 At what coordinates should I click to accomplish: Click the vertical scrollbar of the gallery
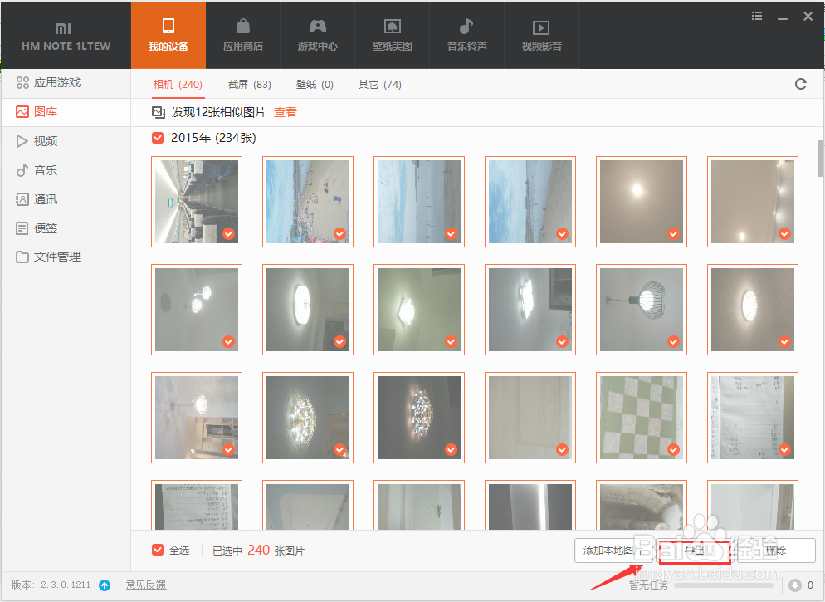[x=820, y=158]
